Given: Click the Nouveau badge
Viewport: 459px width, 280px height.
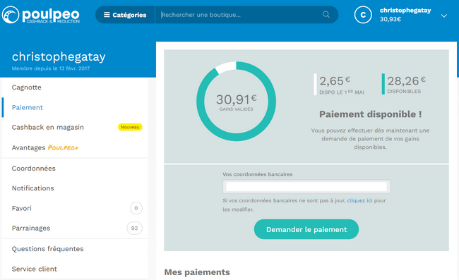Looking at the screenshot, I should [130, 127].
